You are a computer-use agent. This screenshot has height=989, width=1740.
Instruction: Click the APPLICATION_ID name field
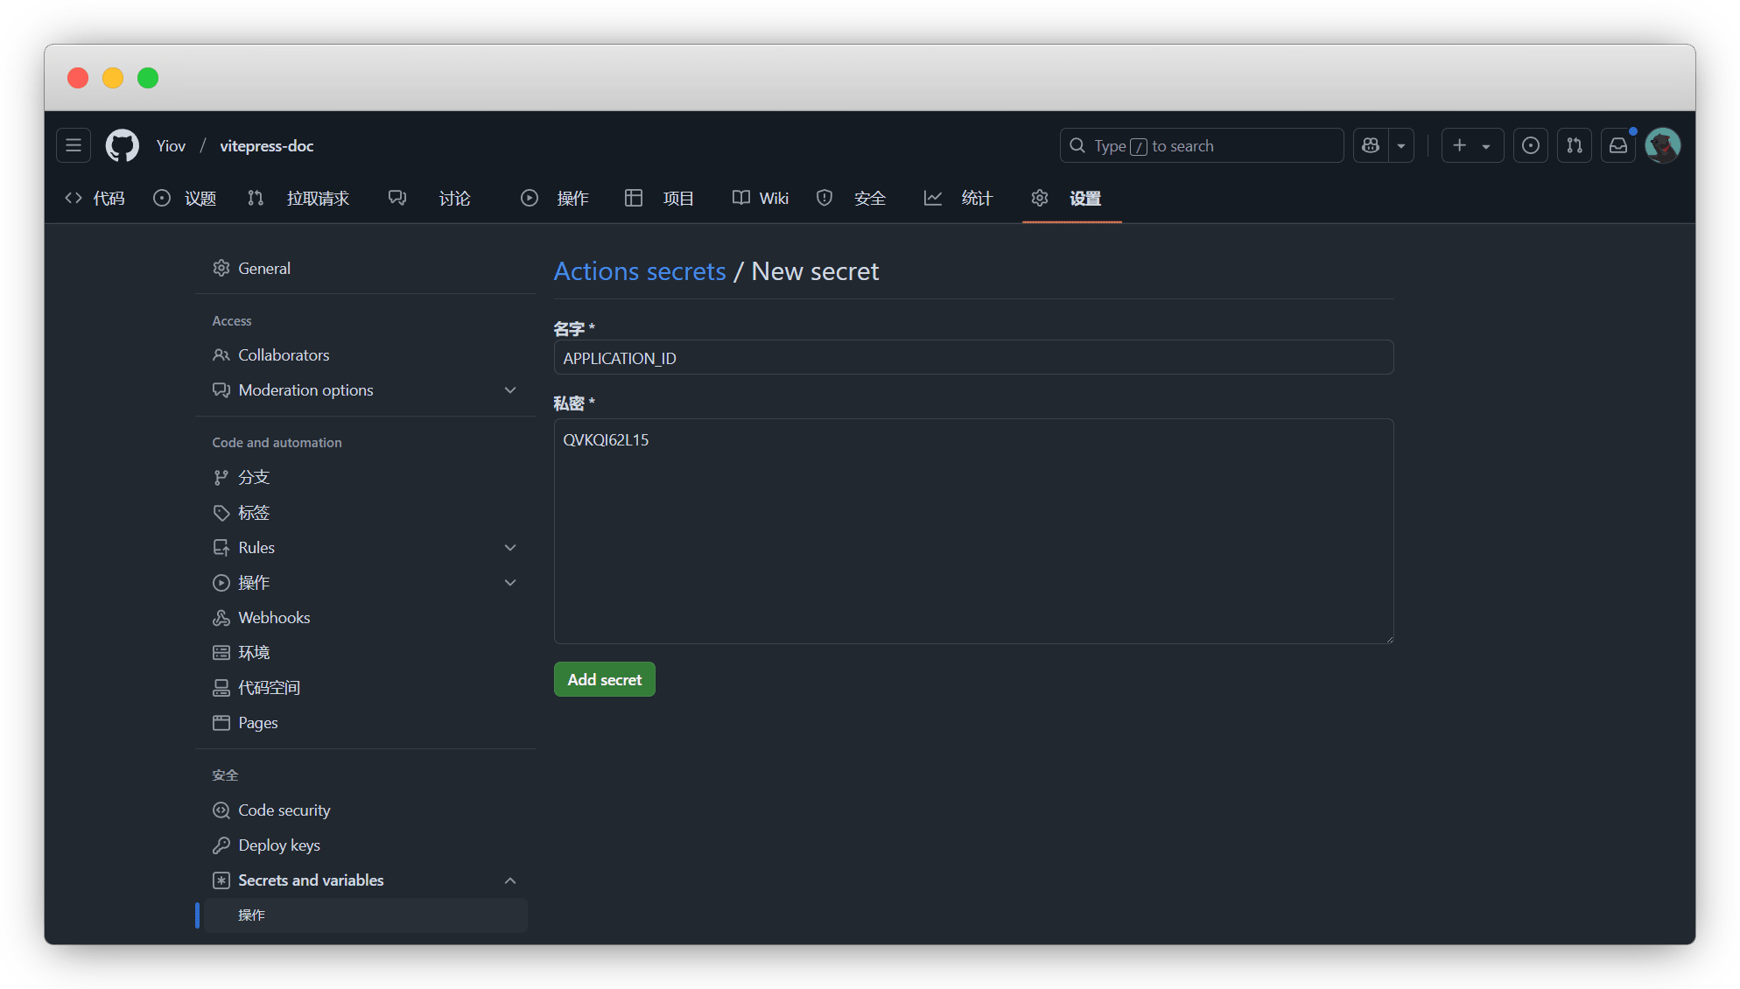coord(973,358)
